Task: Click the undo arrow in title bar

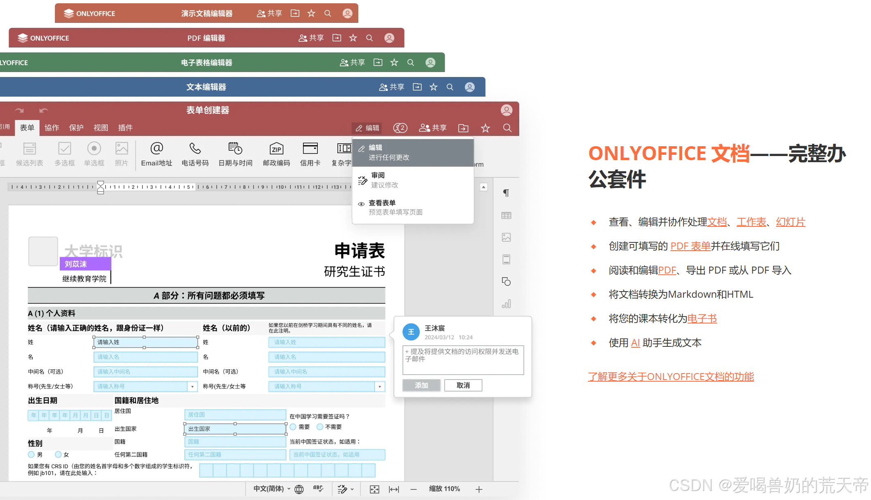Action: point(44,110)
